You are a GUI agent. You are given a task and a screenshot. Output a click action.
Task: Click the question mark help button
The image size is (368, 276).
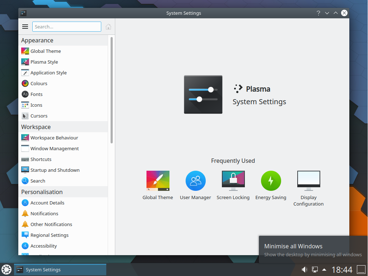318,13
